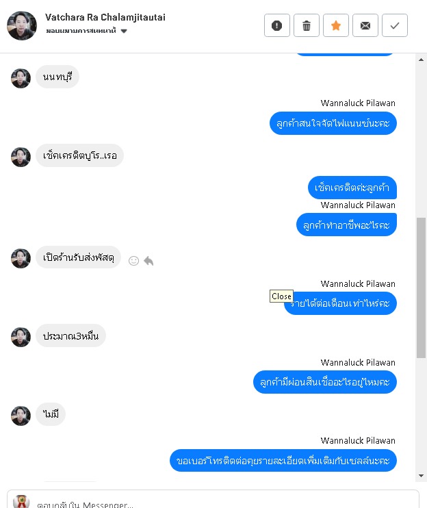Click the customer avatar beside นนทบุรี message
This screenshot has height=508, width=427.
pyautogui.click(x=21, y=78)
